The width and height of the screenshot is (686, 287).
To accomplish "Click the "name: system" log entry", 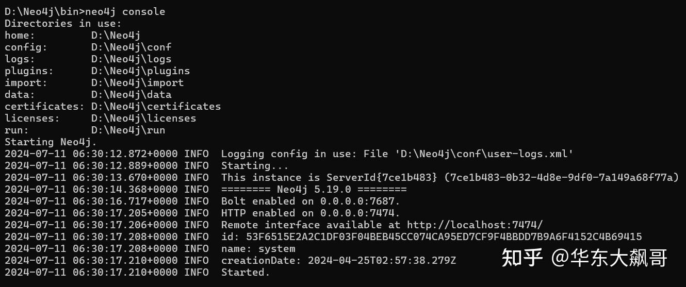I will [258, 248].
